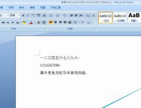Click the Numbering list icon

pos(58,16)
